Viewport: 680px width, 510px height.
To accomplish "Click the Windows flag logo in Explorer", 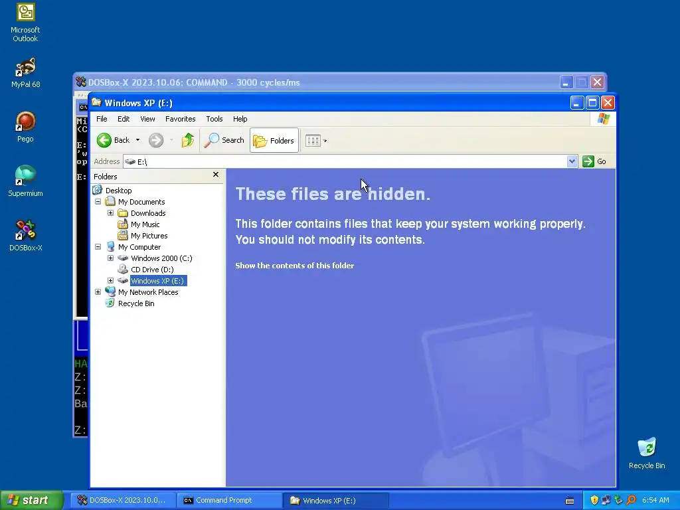I will point(603,119).
